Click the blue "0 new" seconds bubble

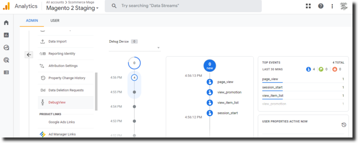click(x=210, y=66)
